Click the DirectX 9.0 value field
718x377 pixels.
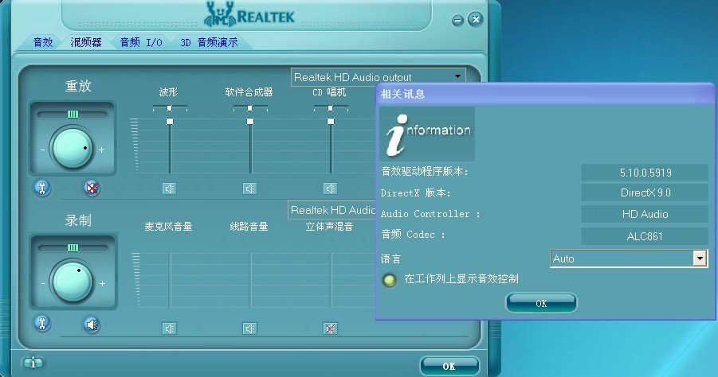coord(645,192)
